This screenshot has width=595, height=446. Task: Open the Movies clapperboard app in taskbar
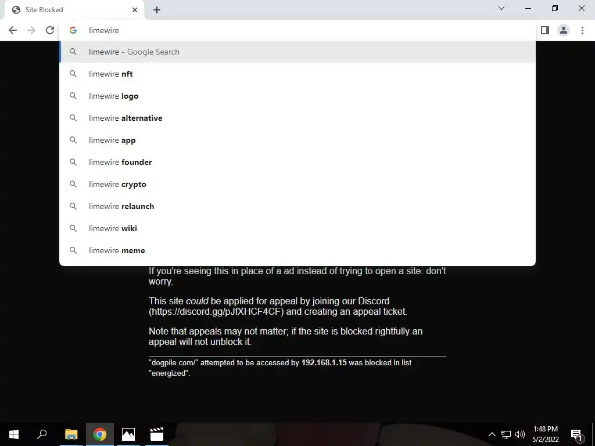point(157,434)
